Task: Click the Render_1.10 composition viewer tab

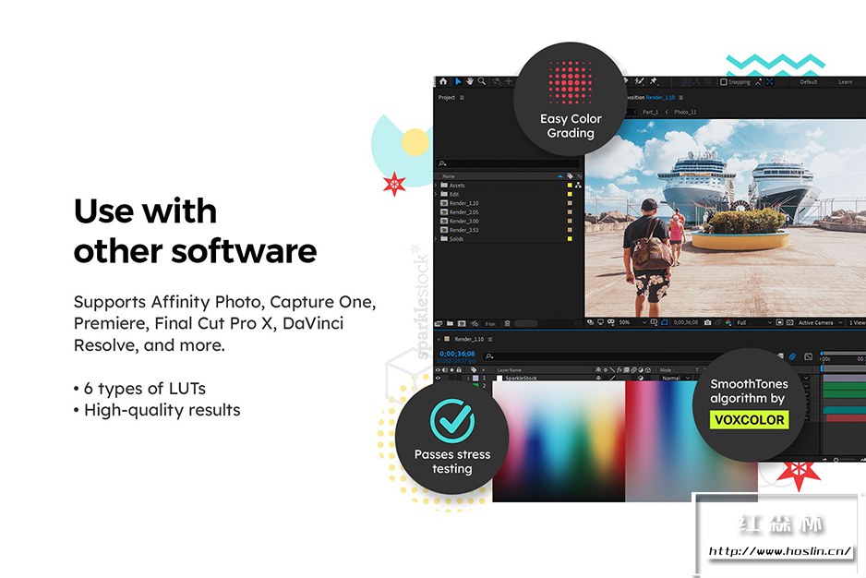Action: 660,97
